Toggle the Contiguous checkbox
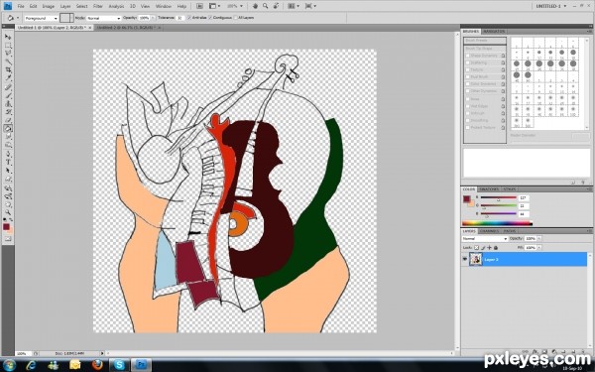This screenshot has width=595, height=372. pos(210,18)
